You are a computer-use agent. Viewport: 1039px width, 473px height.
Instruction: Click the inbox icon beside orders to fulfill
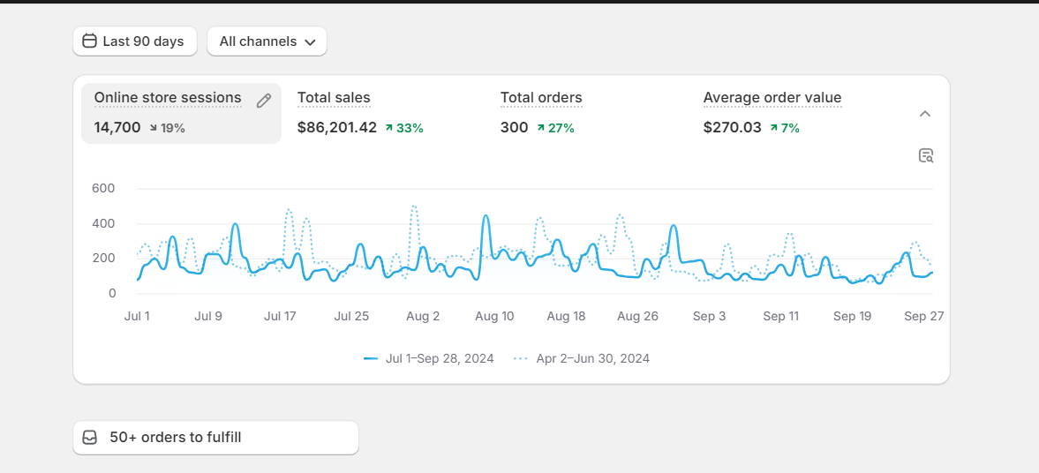point(89,438)
